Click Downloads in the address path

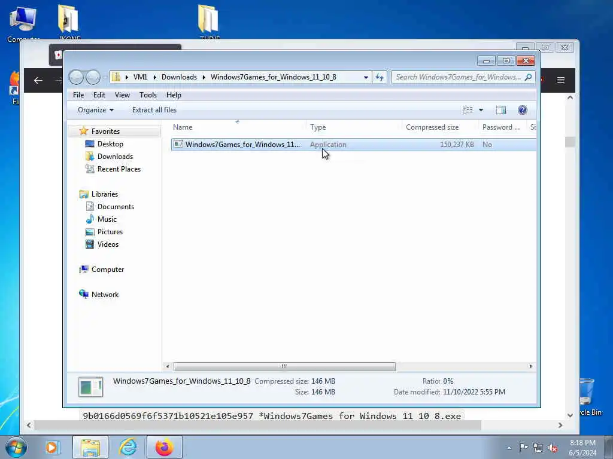(179, 77)
